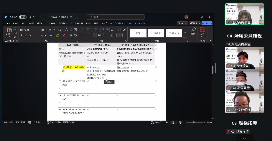Click the Undo arrow icon
This screenshot has height=141, width=272.
[35, 17]
